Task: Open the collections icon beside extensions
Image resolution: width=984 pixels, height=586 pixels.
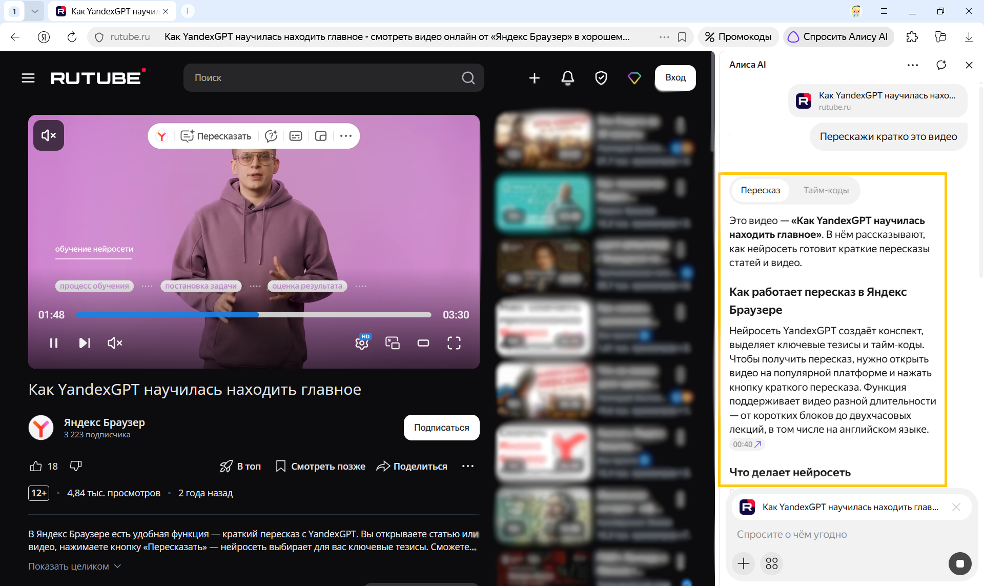Action: coord(940,37)
